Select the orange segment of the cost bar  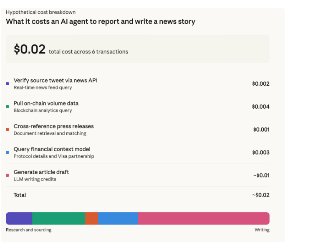pyautogui.click(x=91, y=219)
